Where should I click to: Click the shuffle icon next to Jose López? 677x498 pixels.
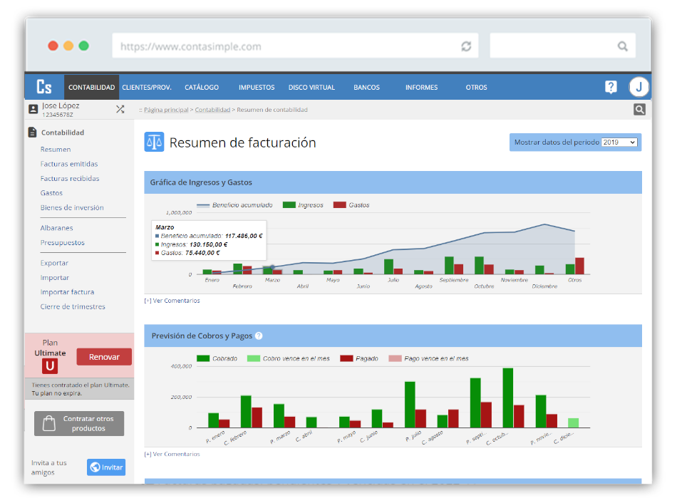click(120, 110)
